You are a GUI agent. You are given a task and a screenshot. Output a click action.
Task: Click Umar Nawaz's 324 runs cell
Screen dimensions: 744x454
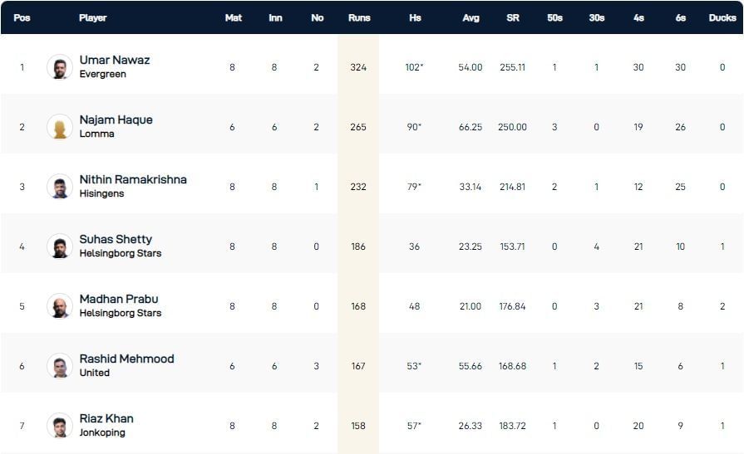tap(358, 67)
